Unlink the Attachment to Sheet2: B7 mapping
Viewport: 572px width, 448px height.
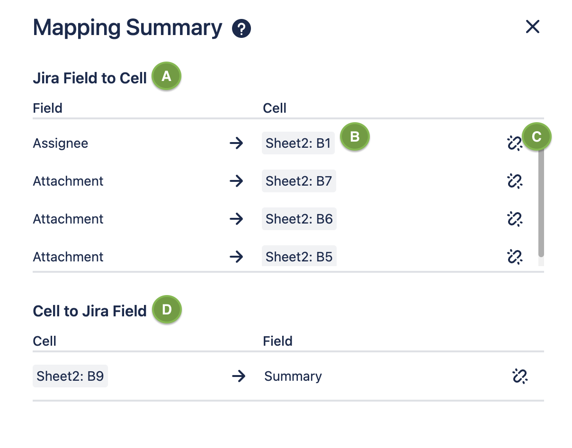(x=514, y=181)
